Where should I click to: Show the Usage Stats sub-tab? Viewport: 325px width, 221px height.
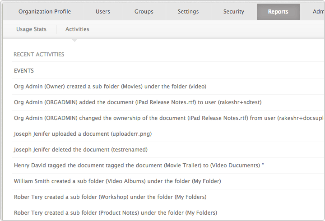click(31, 29)
